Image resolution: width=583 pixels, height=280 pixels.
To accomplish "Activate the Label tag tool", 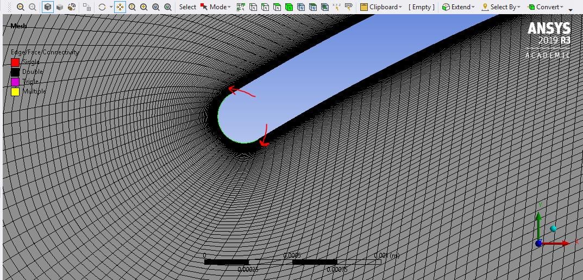I will point(348,7).
